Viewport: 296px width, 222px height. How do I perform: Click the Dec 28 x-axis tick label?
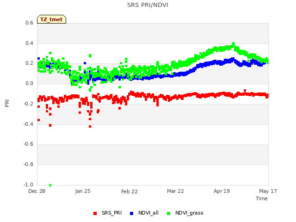[x=37, y=191]
